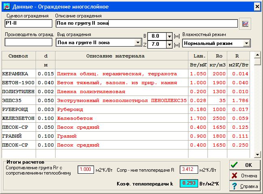Click Бетон тяжелый, заполн. из прир. камня
The width and height of the screenshot is (263, 194).
click(122, 83)
